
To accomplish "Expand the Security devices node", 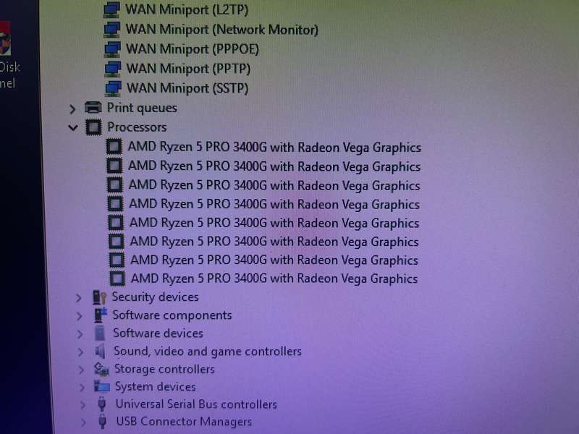I will coord(78,298).
